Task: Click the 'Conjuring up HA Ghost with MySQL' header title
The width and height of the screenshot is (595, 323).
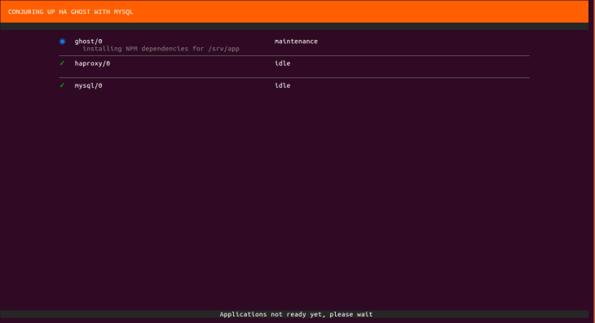Action: pos(71,11)
